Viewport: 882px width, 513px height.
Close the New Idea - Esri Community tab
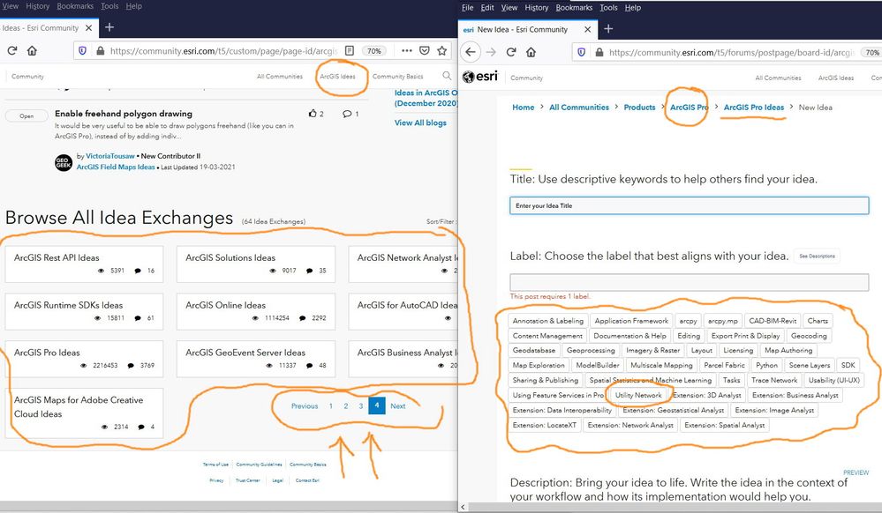pos(587,29)
